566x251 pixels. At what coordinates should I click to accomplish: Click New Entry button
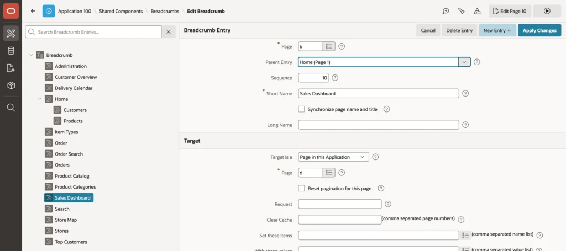pos(497,30)
